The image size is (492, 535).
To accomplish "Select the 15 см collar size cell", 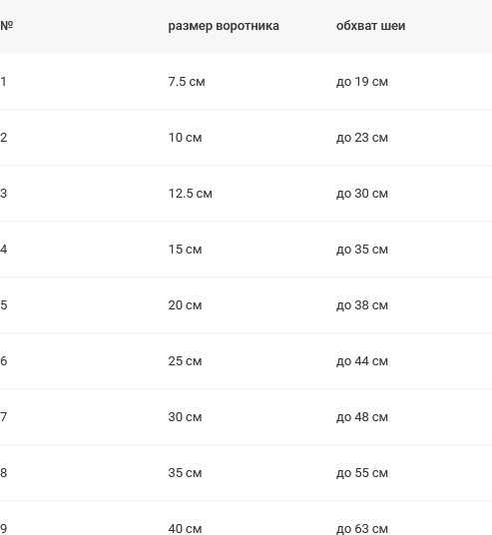I will (185, 250).
